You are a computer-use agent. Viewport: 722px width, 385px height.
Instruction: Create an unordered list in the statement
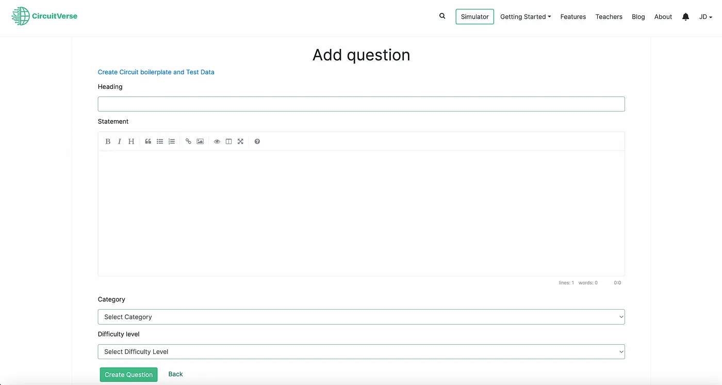[x=160, y=141]
